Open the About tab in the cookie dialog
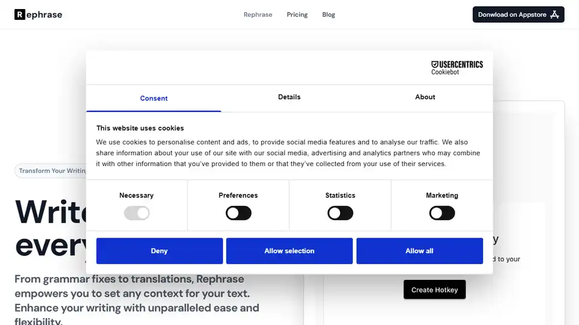579x325 pixels. point(425,97)
